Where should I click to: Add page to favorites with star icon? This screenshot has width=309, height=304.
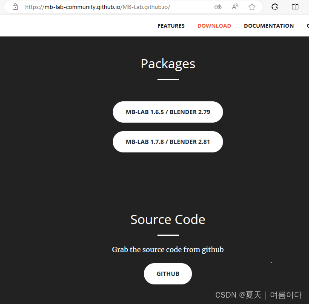(x=252, y=7)
